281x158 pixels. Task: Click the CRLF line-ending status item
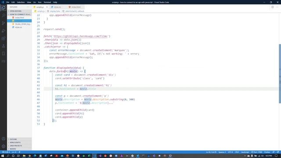[237, 152]
